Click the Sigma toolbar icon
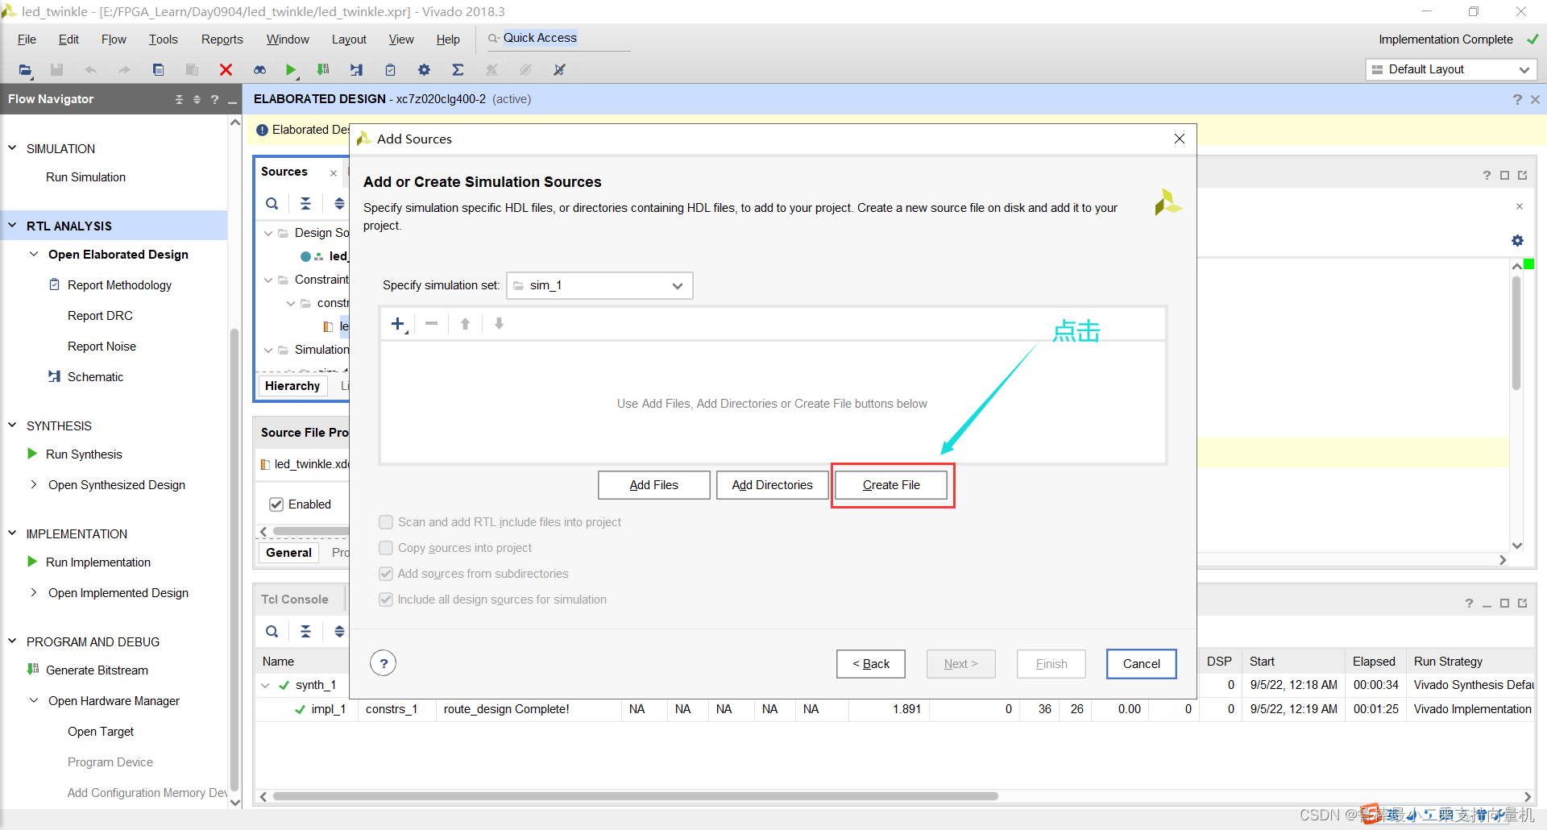Image resolution: width=1547 pixels, height=830 pixels. (x=458, y=70)
